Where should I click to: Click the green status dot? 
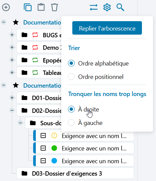[x=54, y=148]
